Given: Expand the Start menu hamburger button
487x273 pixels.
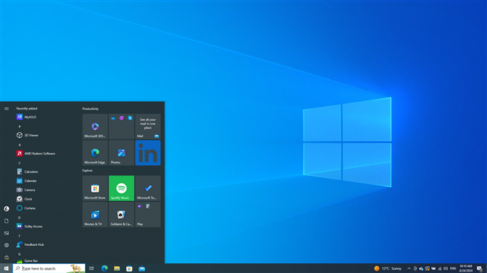Looking at the screenshot, I should coord(7,109).
